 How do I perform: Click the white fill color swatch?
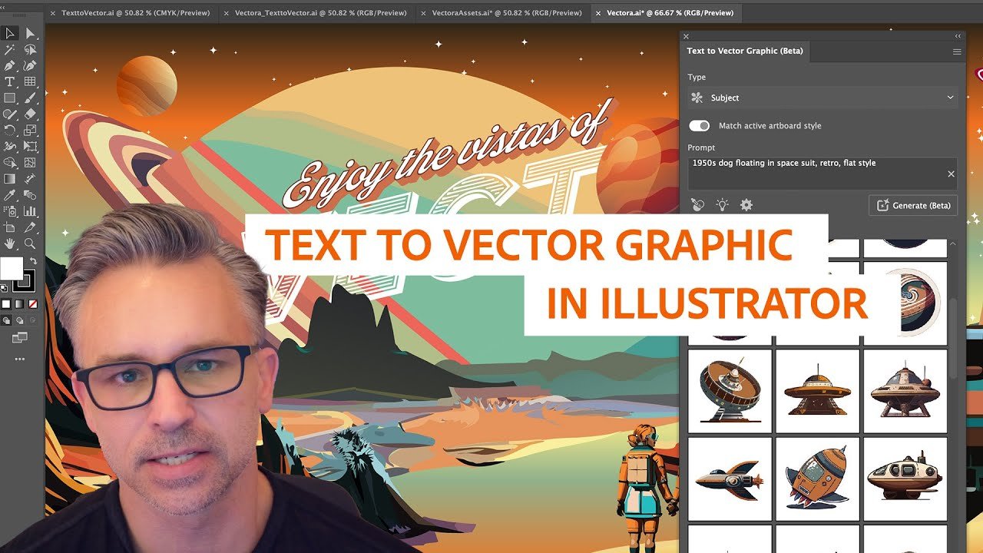point(12,269)
